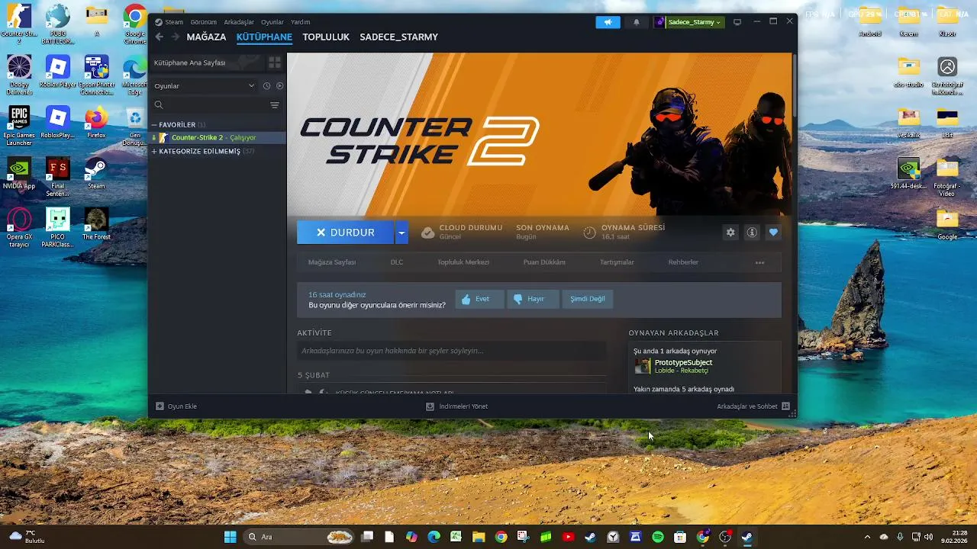The width and height of the screenshot is (977, 549).
Task: Show hidden tray icons chevron
Action: point(867,537)
